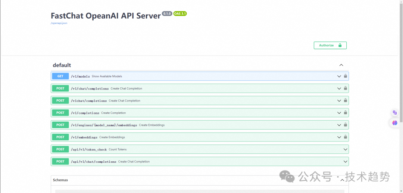
Task: Click lock icon on /v1/embeddings row
Action: pos(346,137)
